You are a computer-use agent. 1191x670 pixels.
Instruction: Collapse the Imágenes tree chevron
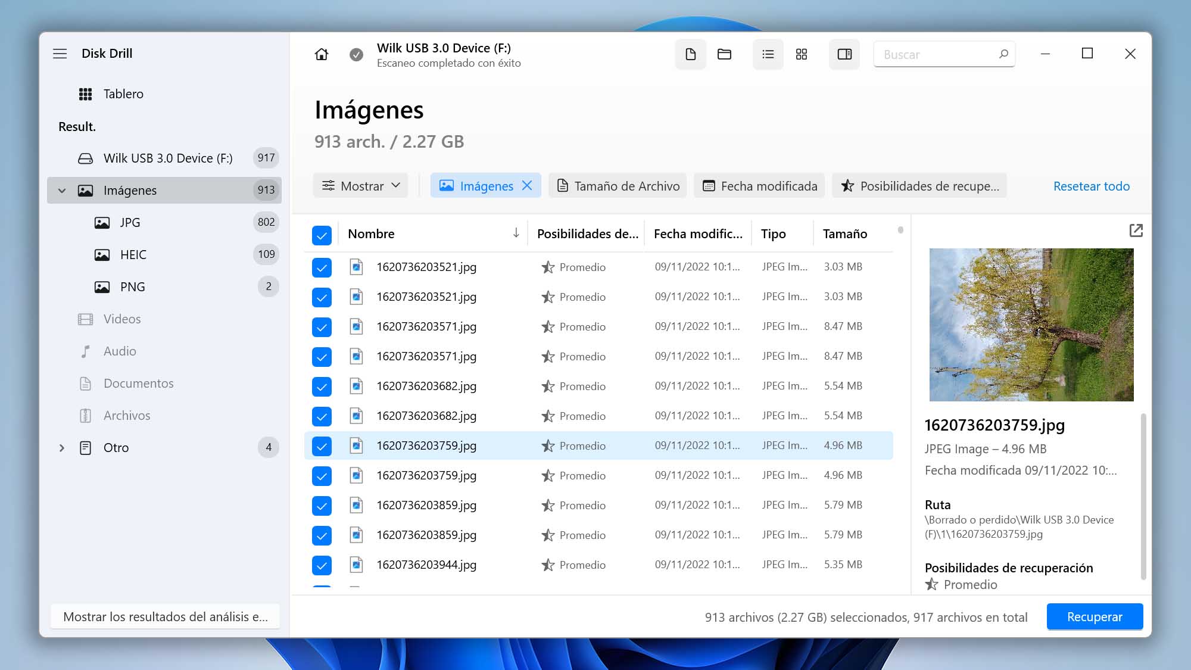[62, 191]
